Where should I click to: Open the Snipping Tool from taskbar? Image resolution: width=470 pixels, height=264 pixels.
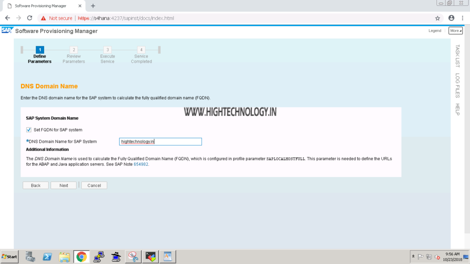click(133, 257)
